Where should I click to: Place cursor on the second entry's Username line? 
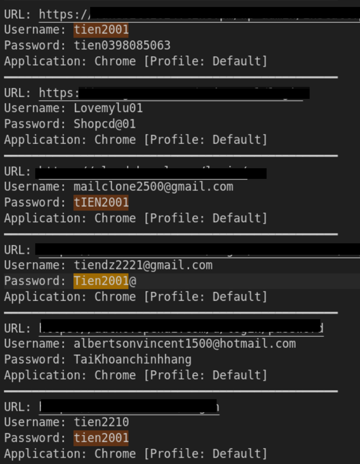pos(108,108)
